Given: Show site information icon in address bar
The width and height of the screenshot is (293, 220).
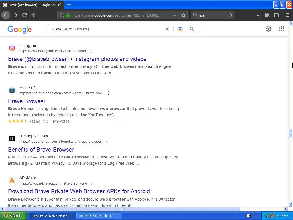Looking at the screenshot, I should (62, 15).
